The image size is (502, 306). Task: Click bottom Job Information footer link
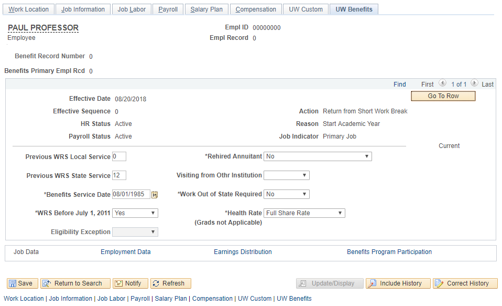(70, 298)
